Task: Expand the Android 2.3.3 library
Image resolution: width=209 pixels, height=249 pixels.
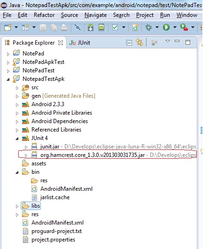Action: click(x=17, y=105)
